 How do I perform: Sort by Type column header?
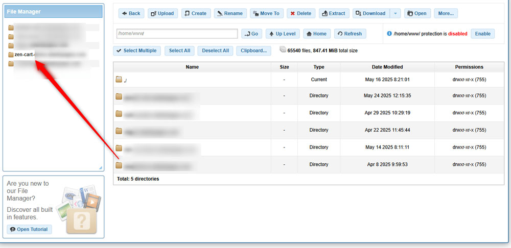319,67
